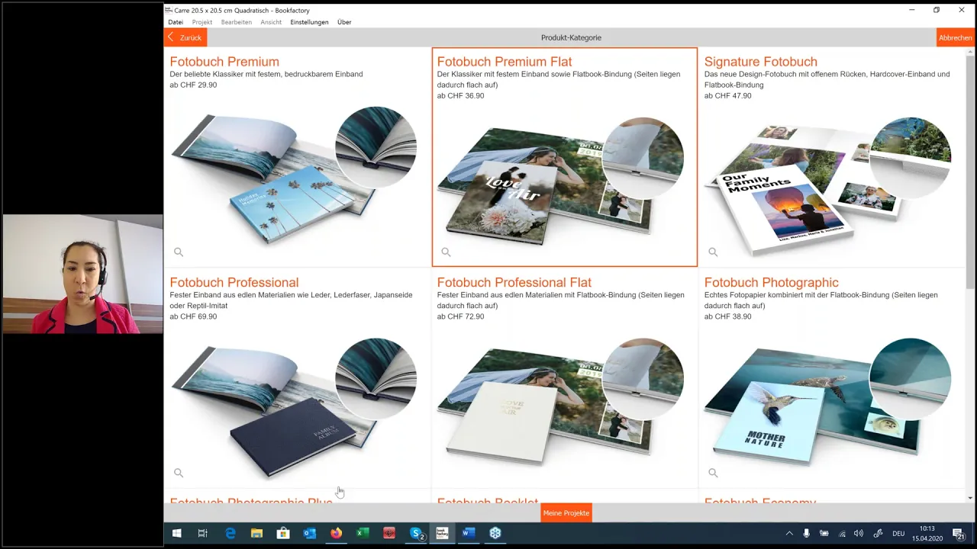This screenshot has height=549, width=977.
Task: Open Task View in the taskbar
Action: pos(202,534)
